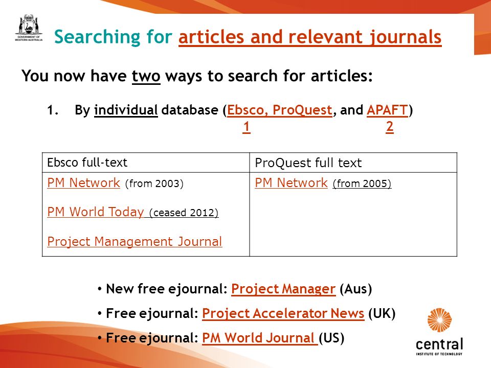Select the '(UK)' text
The height and width of the screenshot is (368, 491).
[x=382, y=313]
